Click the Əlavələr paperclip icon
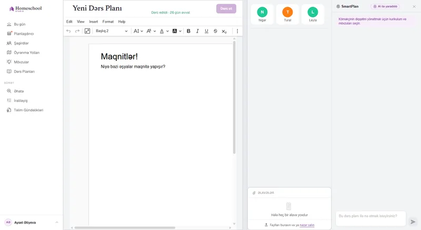The width and height of the screenshot is (421, 230). click(254, 193)
